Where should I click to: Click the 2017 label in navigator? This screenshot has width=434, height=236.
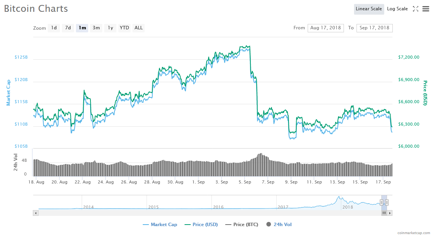(x=283, y=207)
